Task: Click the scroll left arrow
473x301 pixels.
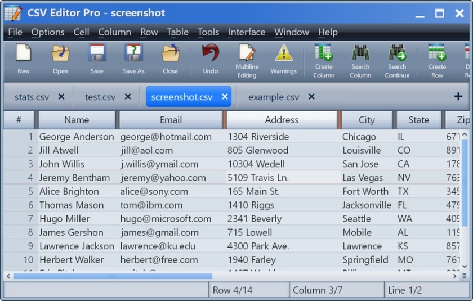Action: (x=8, y=276)
